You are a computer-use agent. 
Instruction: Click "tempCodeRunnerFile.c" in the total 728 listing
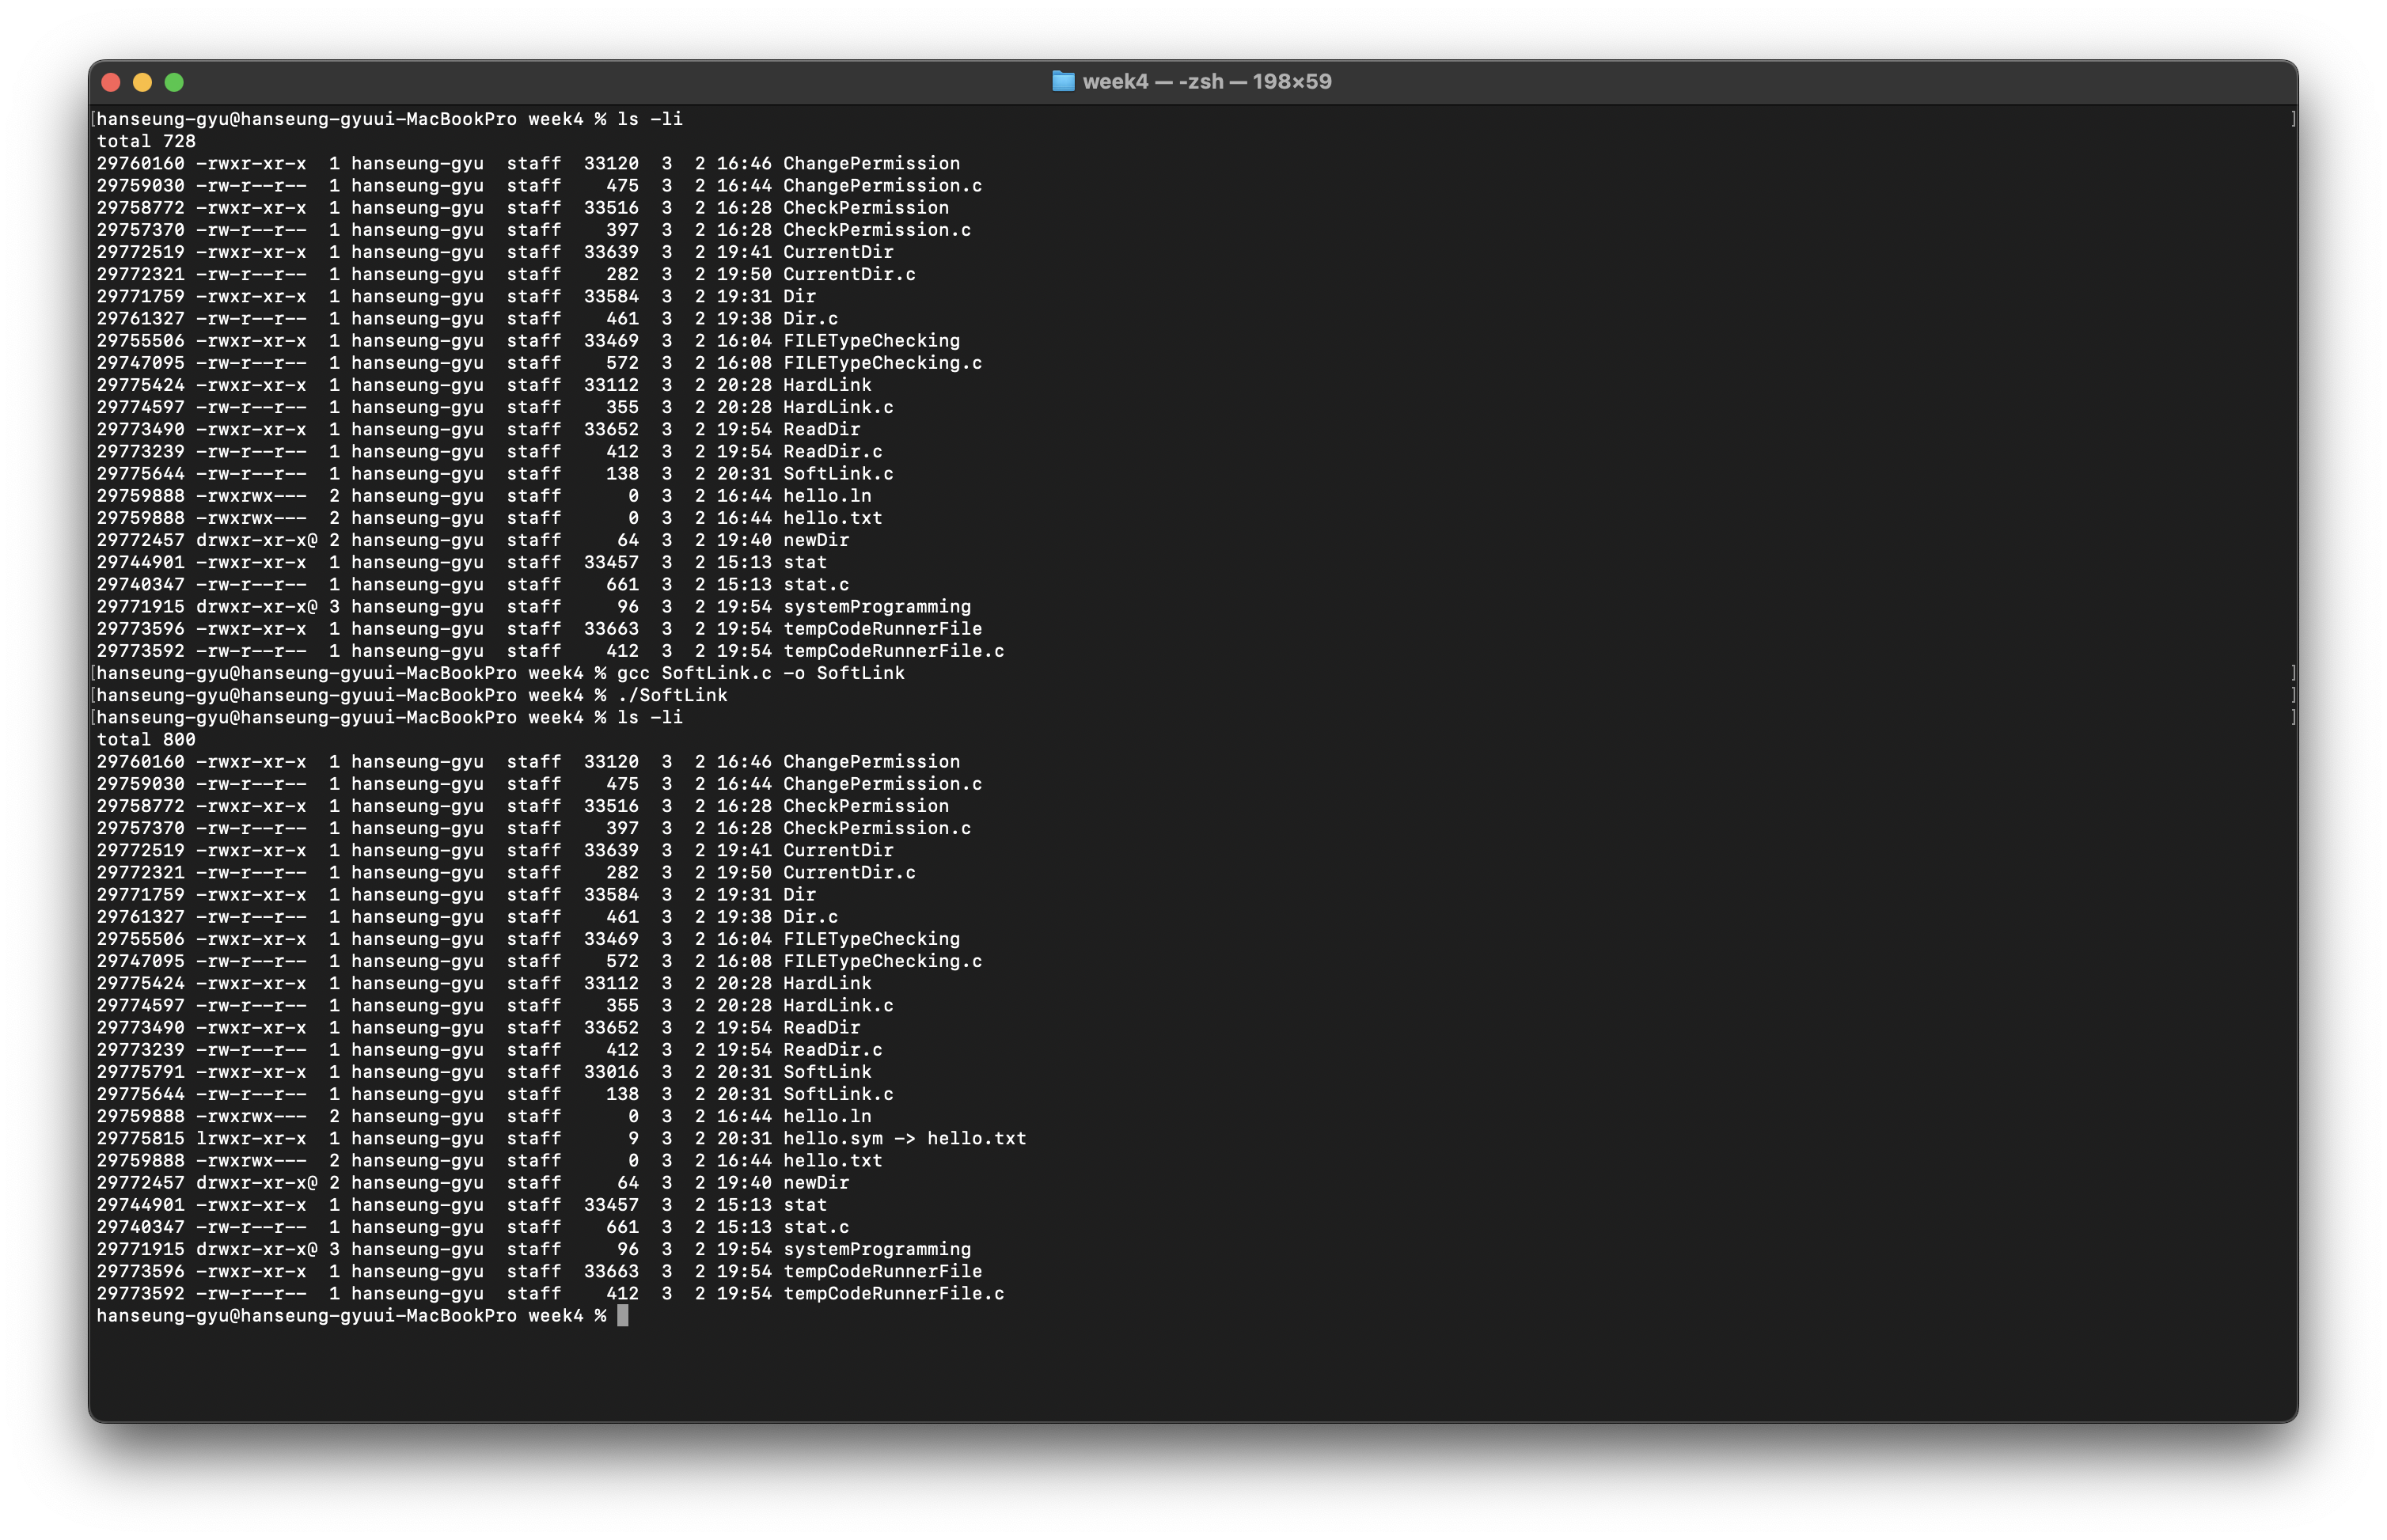coord(894,650)
